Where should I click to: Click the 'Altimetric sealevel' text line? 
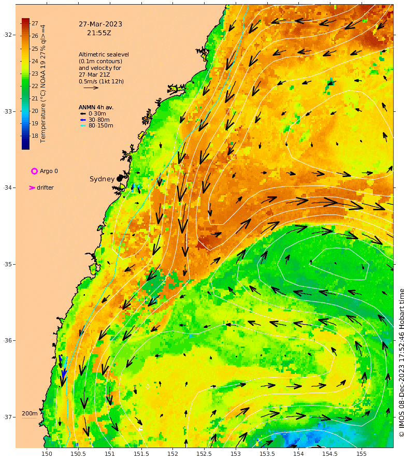pos(104,54)
